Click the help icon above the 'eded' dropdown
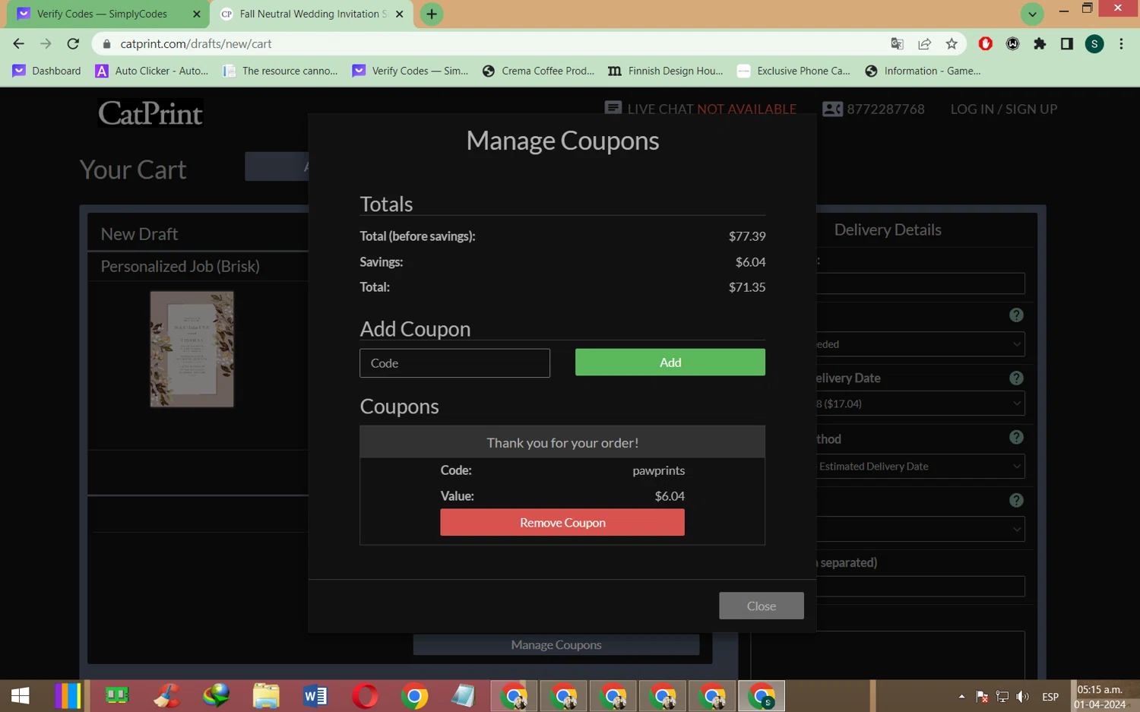Image resolution: width=1140 pixels, height=712 pixels. coord(1016,315)
